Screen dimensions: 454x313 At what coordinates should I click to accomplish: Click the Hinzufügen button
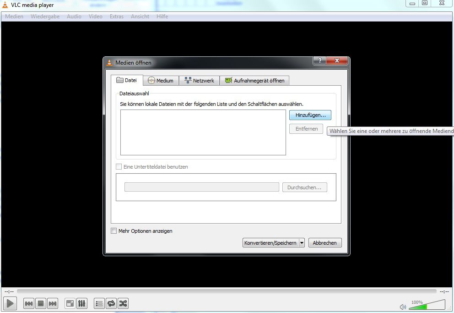[x=310, y=115]
